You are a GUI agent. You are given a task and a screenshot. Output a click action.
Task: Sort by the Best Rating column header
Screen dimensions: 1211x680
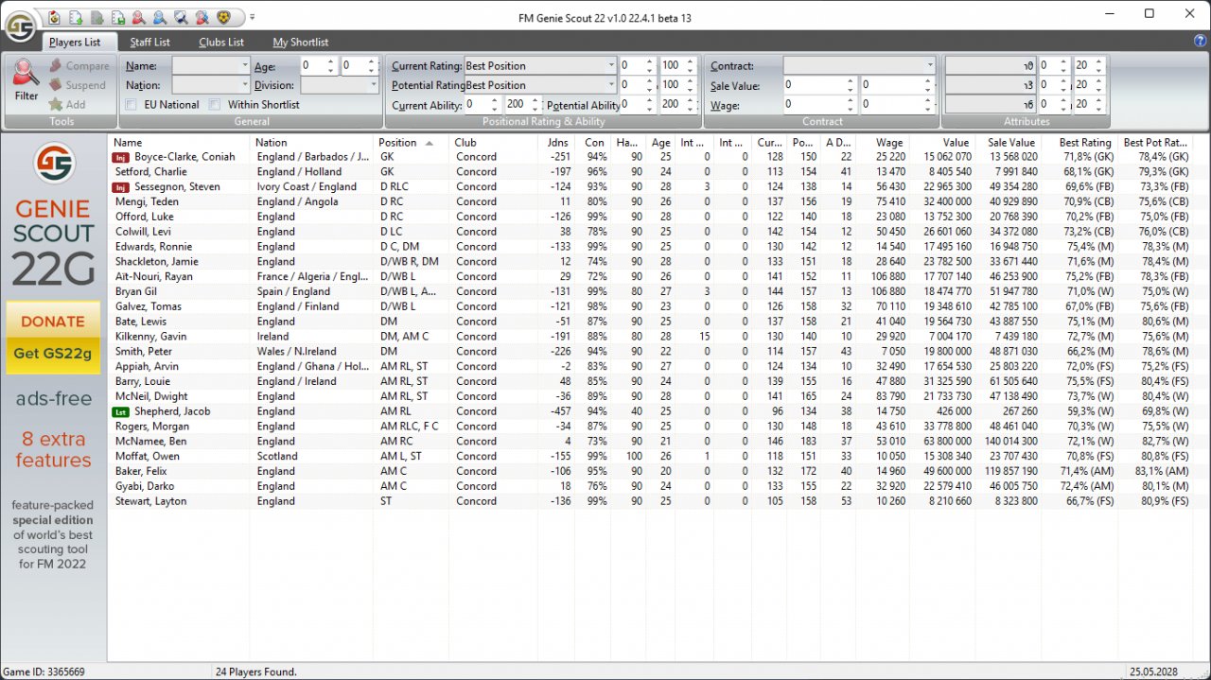[x=1079, y=143]
